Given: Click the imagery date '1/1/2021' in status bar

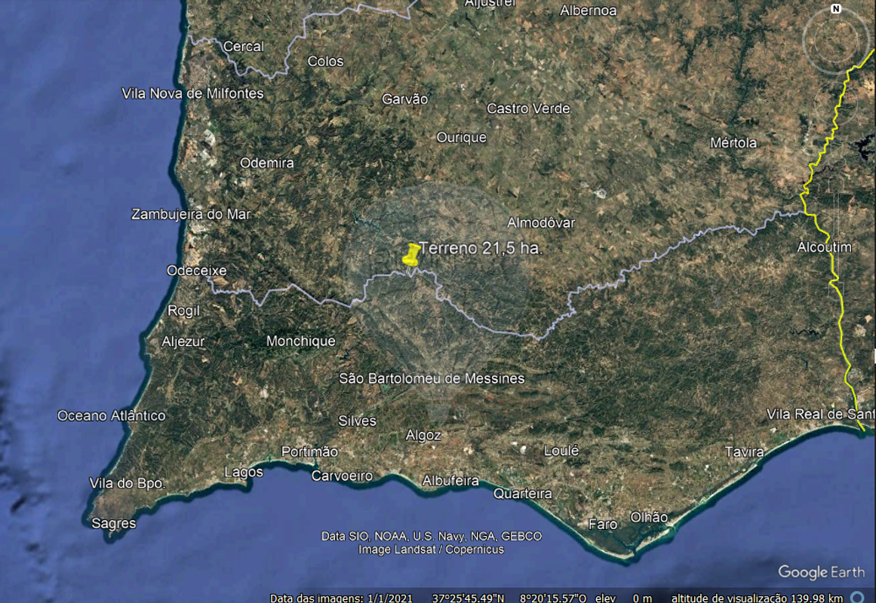Looking at the screenshot, I should 390,598.
